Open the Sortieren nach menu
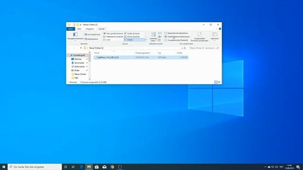The width and height of the screenshot is (303, 170). click(x=153, y=37)
